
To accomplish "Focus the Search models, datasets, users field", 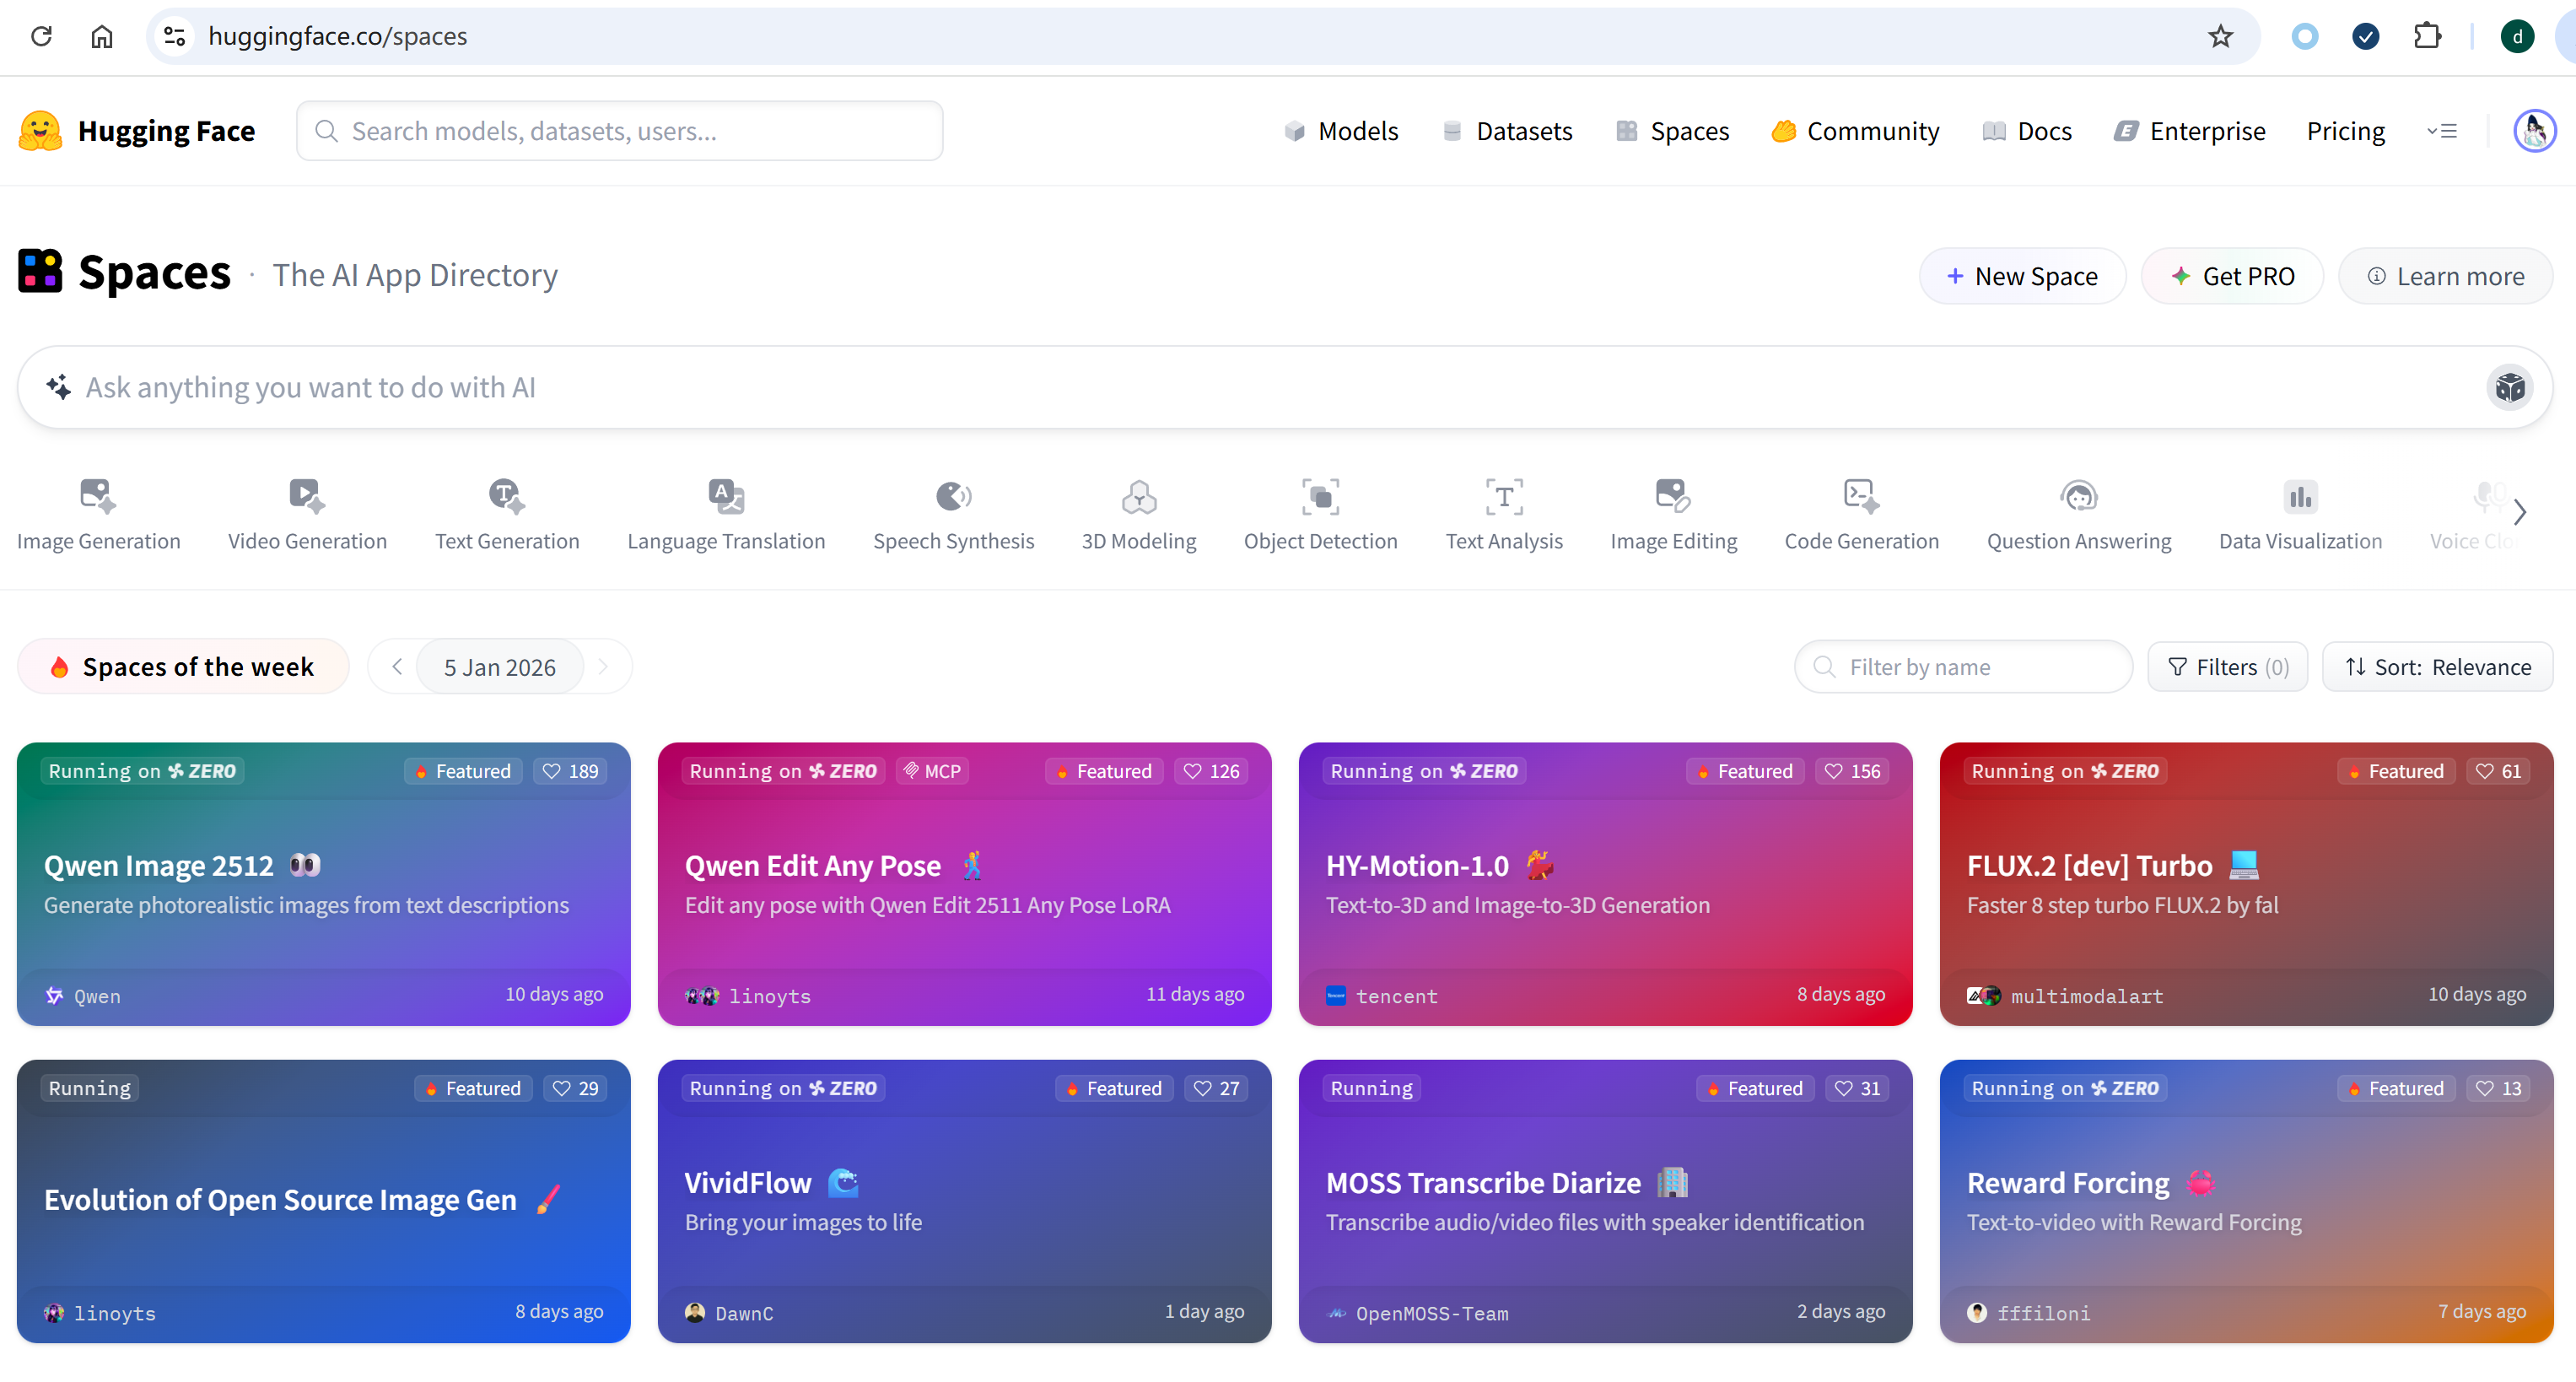I will coord(620,131).
